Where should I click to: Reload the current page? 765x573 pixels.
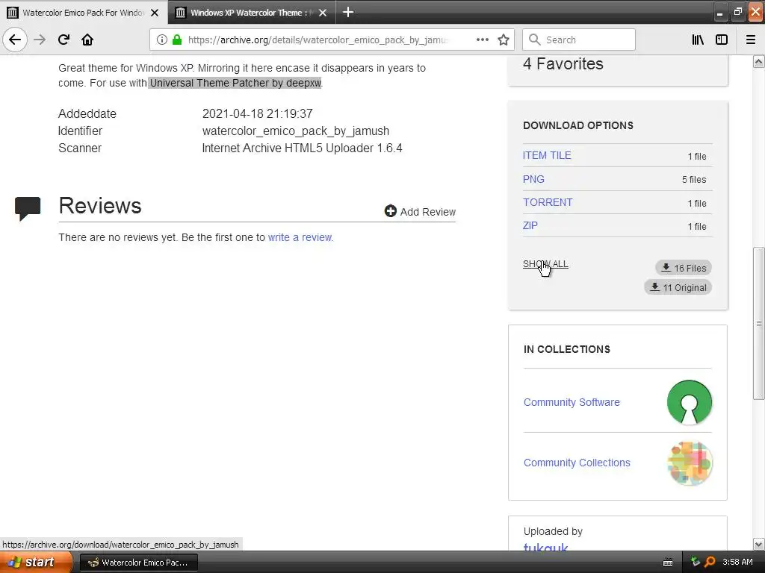click(64, 40)
